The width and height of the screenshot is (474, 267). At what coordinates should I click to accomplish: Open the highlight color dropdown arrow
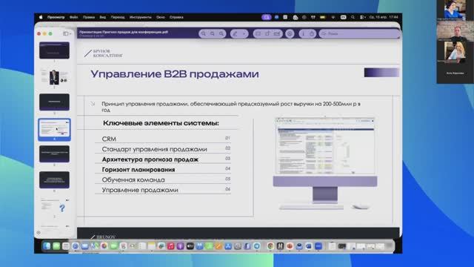[x=244, y=33]
